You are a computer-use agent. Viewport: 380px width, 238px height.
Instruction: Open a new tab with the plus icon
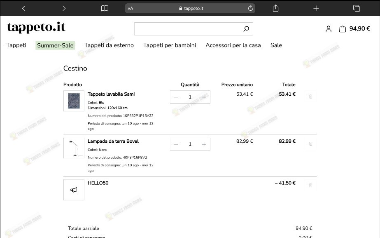pos(316,9)
